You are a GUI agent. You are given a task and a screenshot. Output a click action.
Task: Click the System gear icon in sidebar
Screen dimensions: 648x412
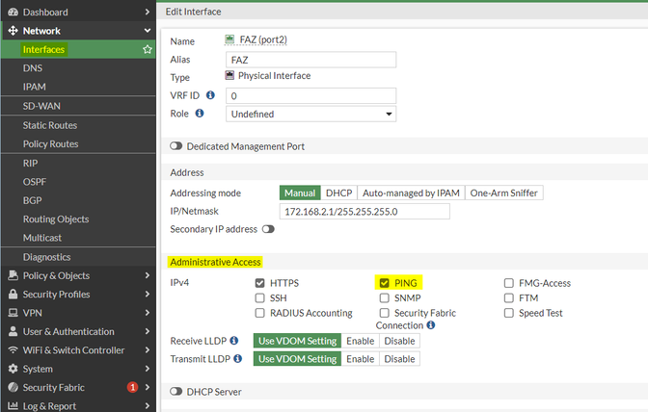point(13,369)
